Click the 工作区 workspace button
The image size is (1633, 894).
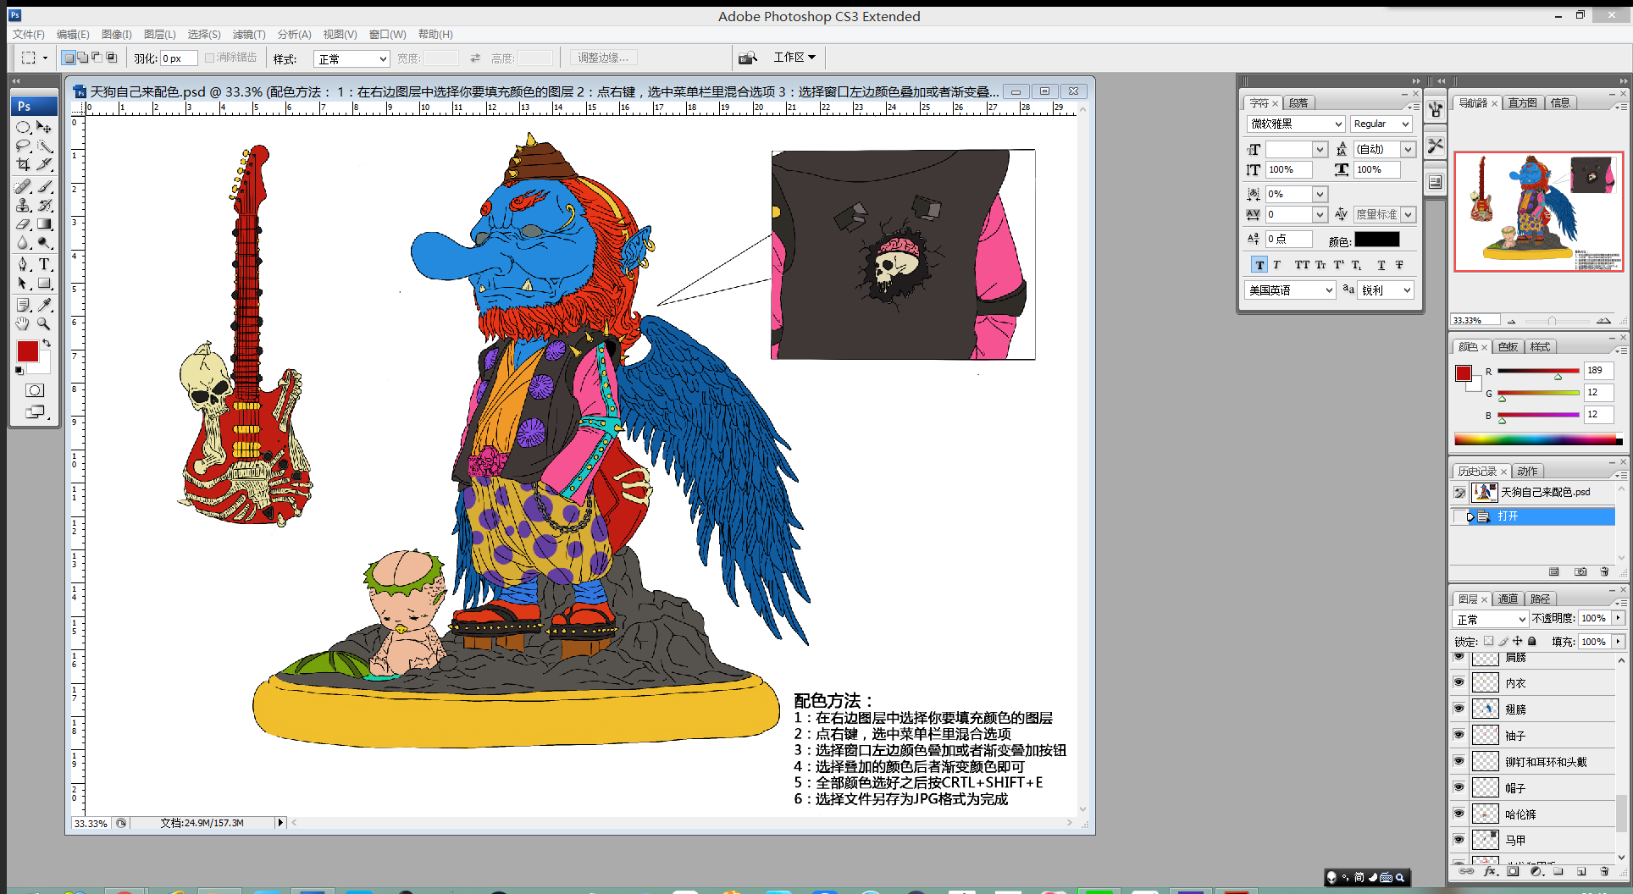click(x=794, y=58)
